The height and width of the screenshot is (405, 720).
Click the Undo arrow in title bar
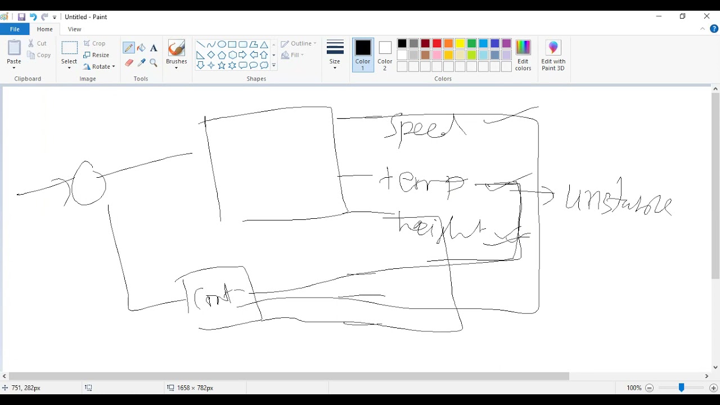pyautogui.click(x=33, y=17)
